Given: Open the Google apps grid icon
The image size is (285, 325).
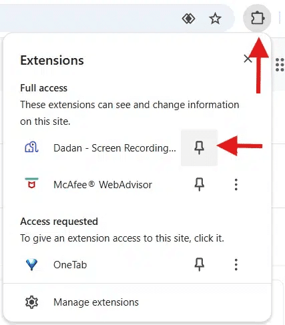Looking at the screenshot, I should click(280, 65).
